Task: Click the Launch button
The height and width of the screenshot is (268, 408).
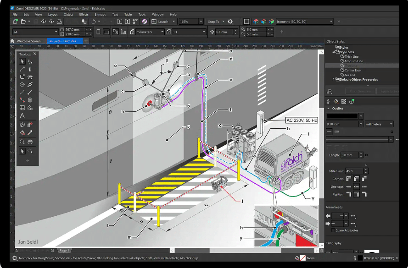Action: click(160, 22)
